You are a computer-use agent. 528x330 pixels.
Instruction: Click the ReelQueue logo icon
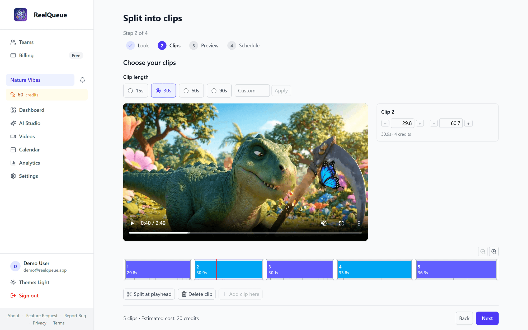click(21, 15)
